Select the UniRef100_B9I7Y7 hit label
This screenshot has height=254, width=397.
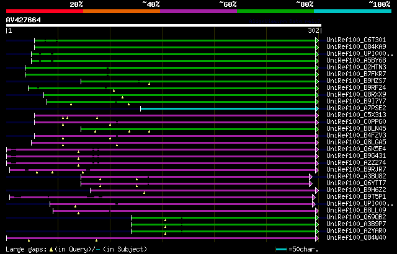coord(356,102)
